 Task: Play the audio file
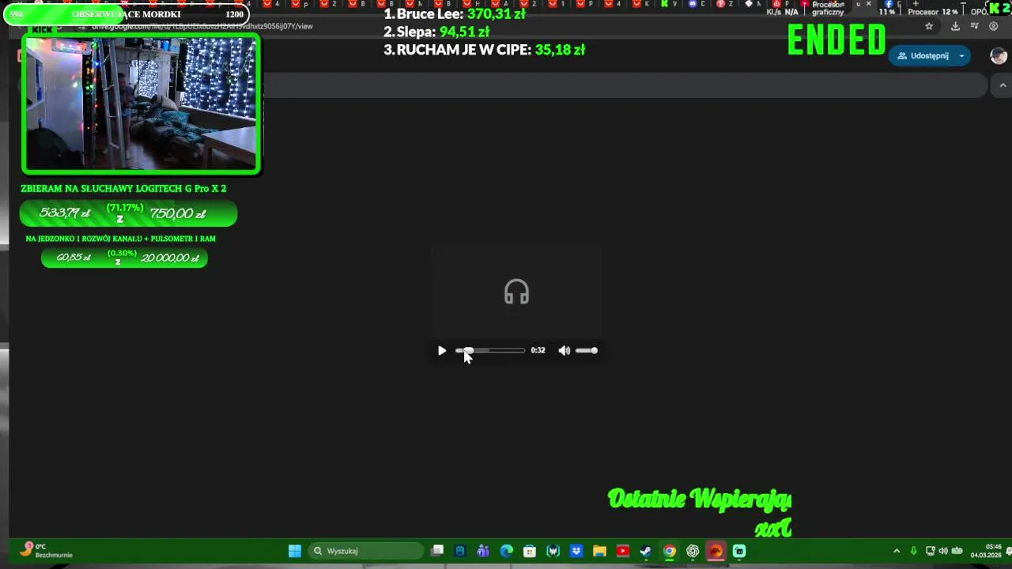click(442, 350)
